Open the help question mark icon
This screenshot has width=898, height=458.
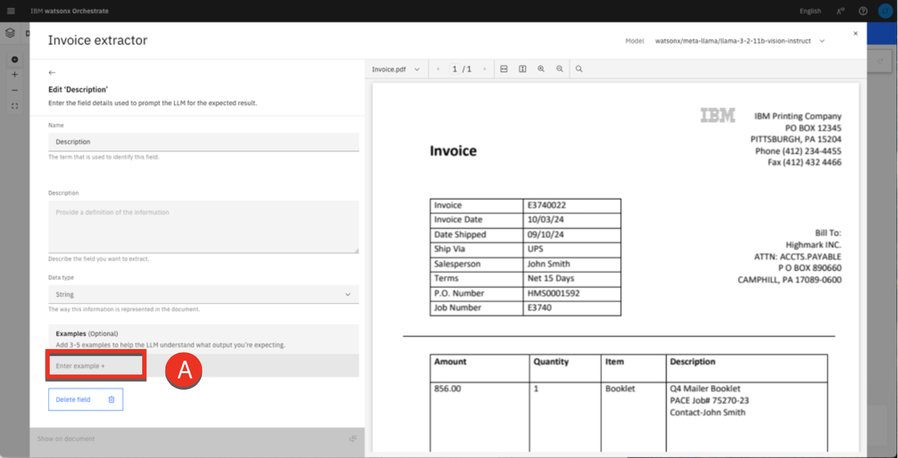point(863,11)
